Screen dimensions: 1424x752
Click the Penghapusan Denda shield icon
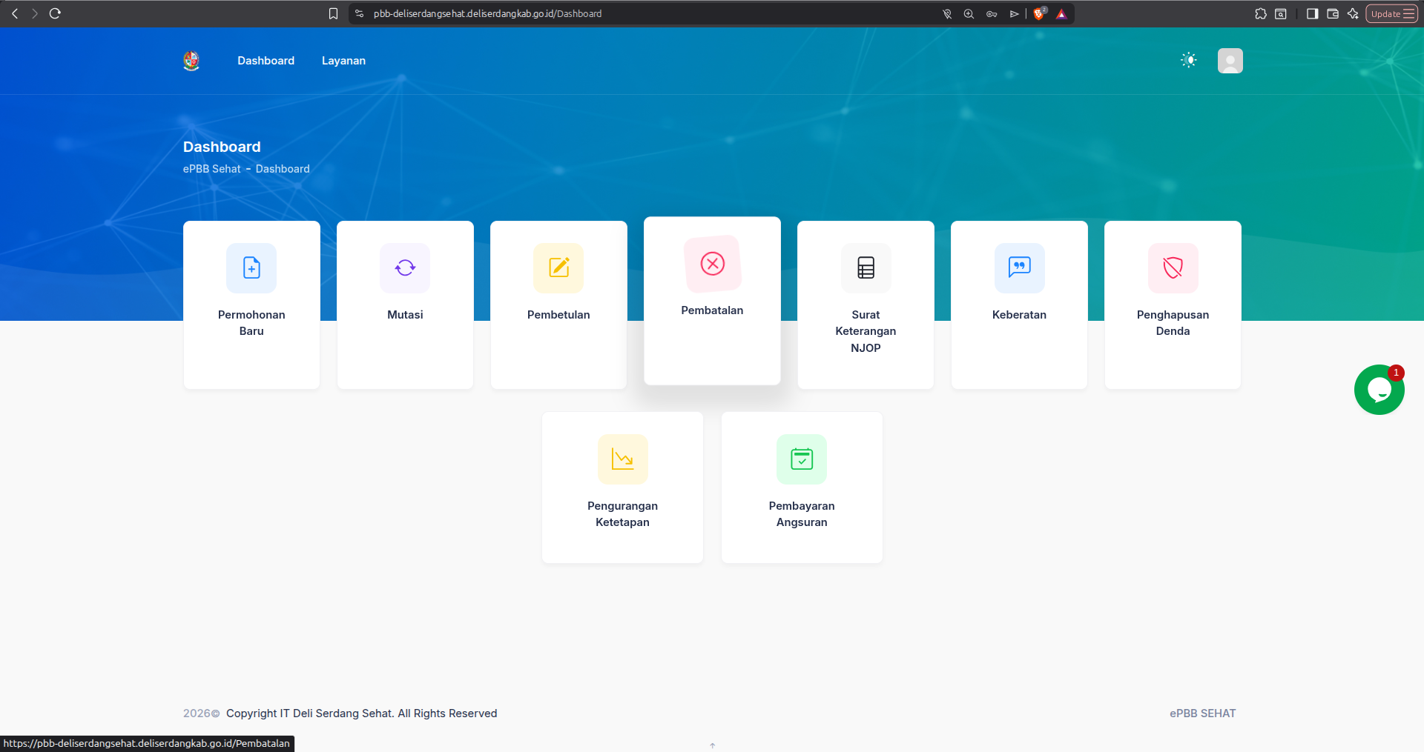(1173, 267)
